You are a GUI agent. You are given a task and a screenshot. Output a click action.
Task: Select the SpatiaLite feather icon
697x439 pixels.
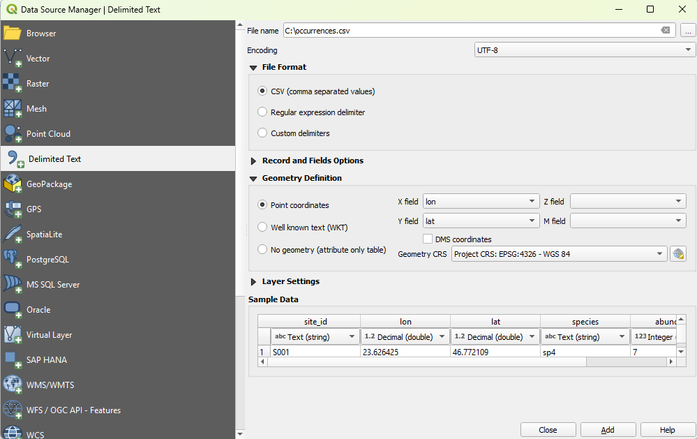coord(12,234)
